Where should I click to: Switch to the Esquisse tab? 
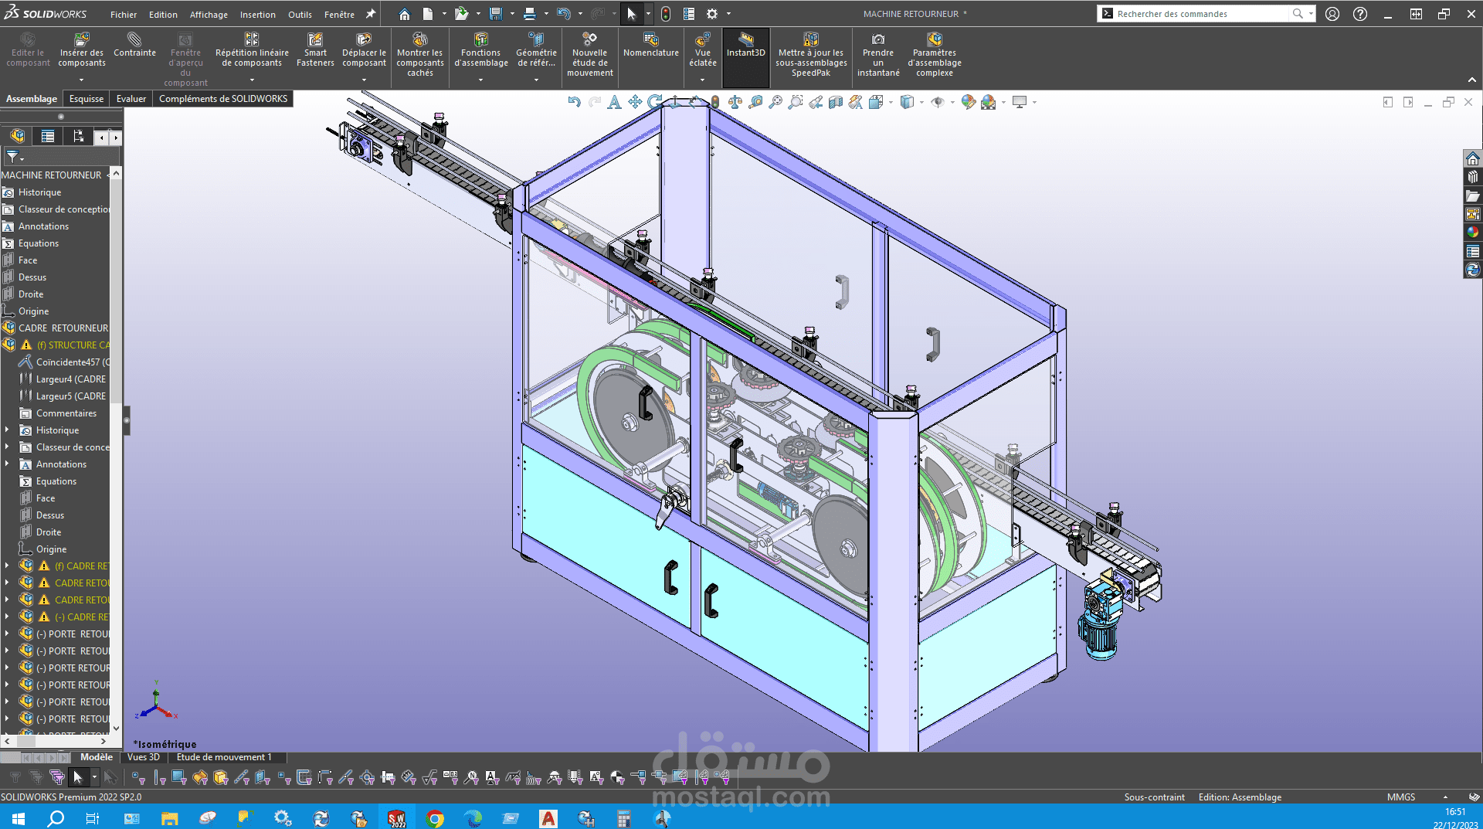coord(87,99)
